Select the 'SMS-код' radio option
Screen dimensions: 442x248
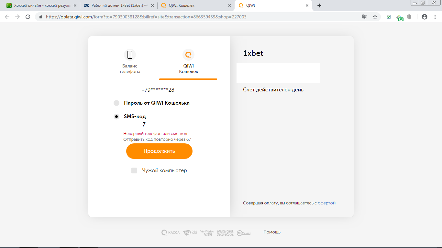(116, 117)
